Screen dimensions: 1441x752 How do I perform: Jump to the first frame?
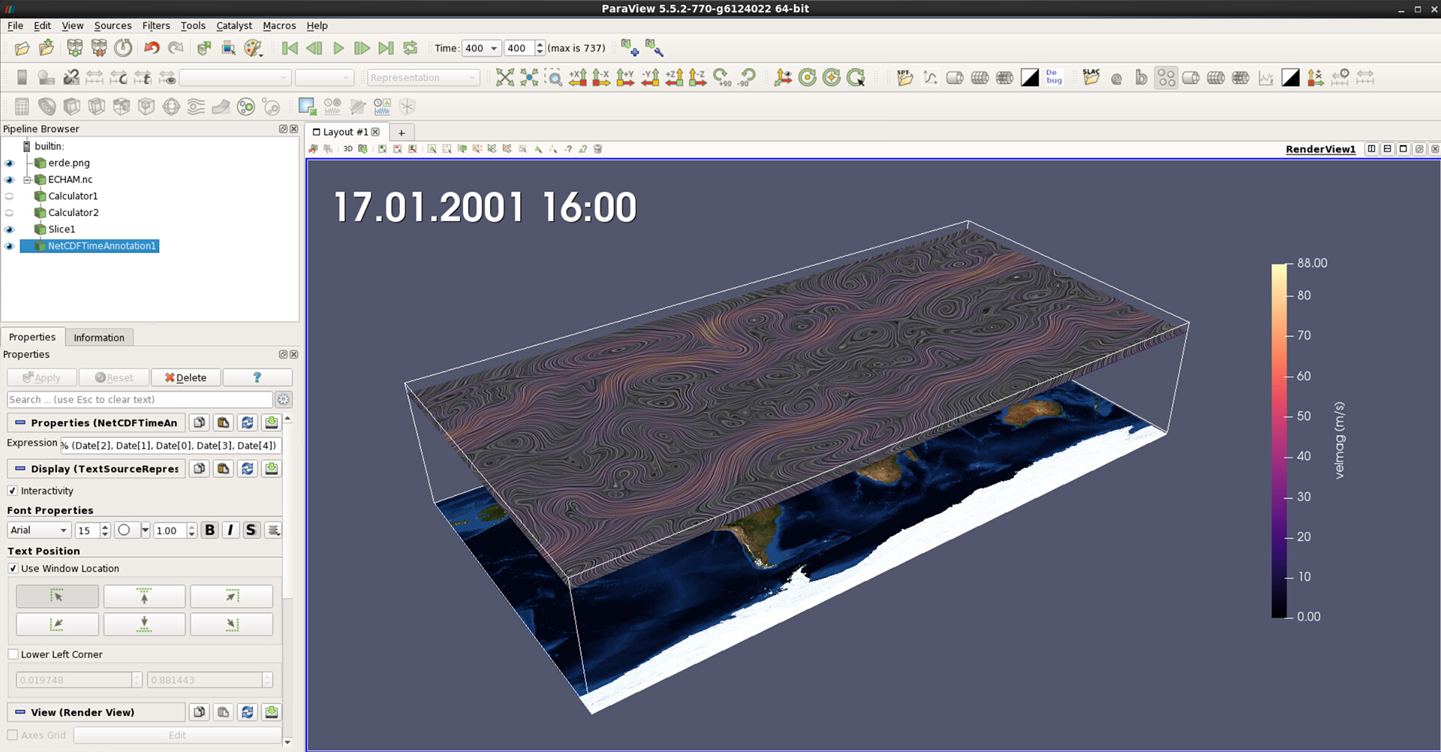click(x=290, y=48)
